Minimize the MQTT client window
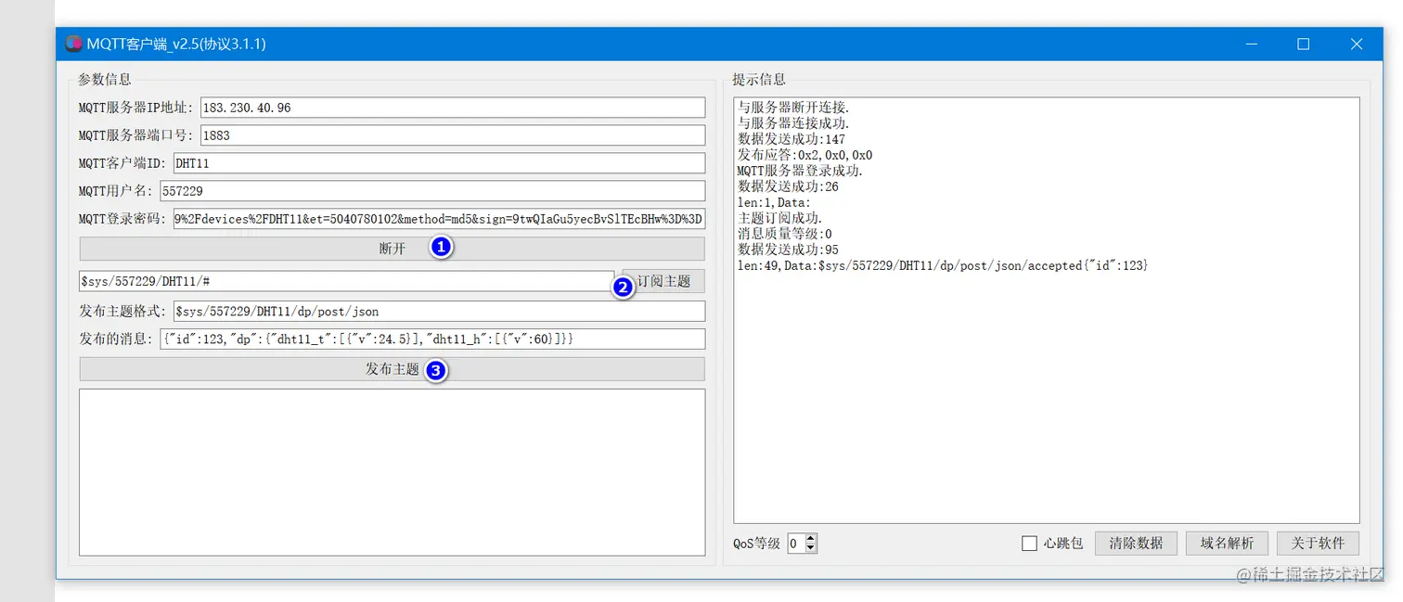1403x602 pixels. click(1253, 44)
